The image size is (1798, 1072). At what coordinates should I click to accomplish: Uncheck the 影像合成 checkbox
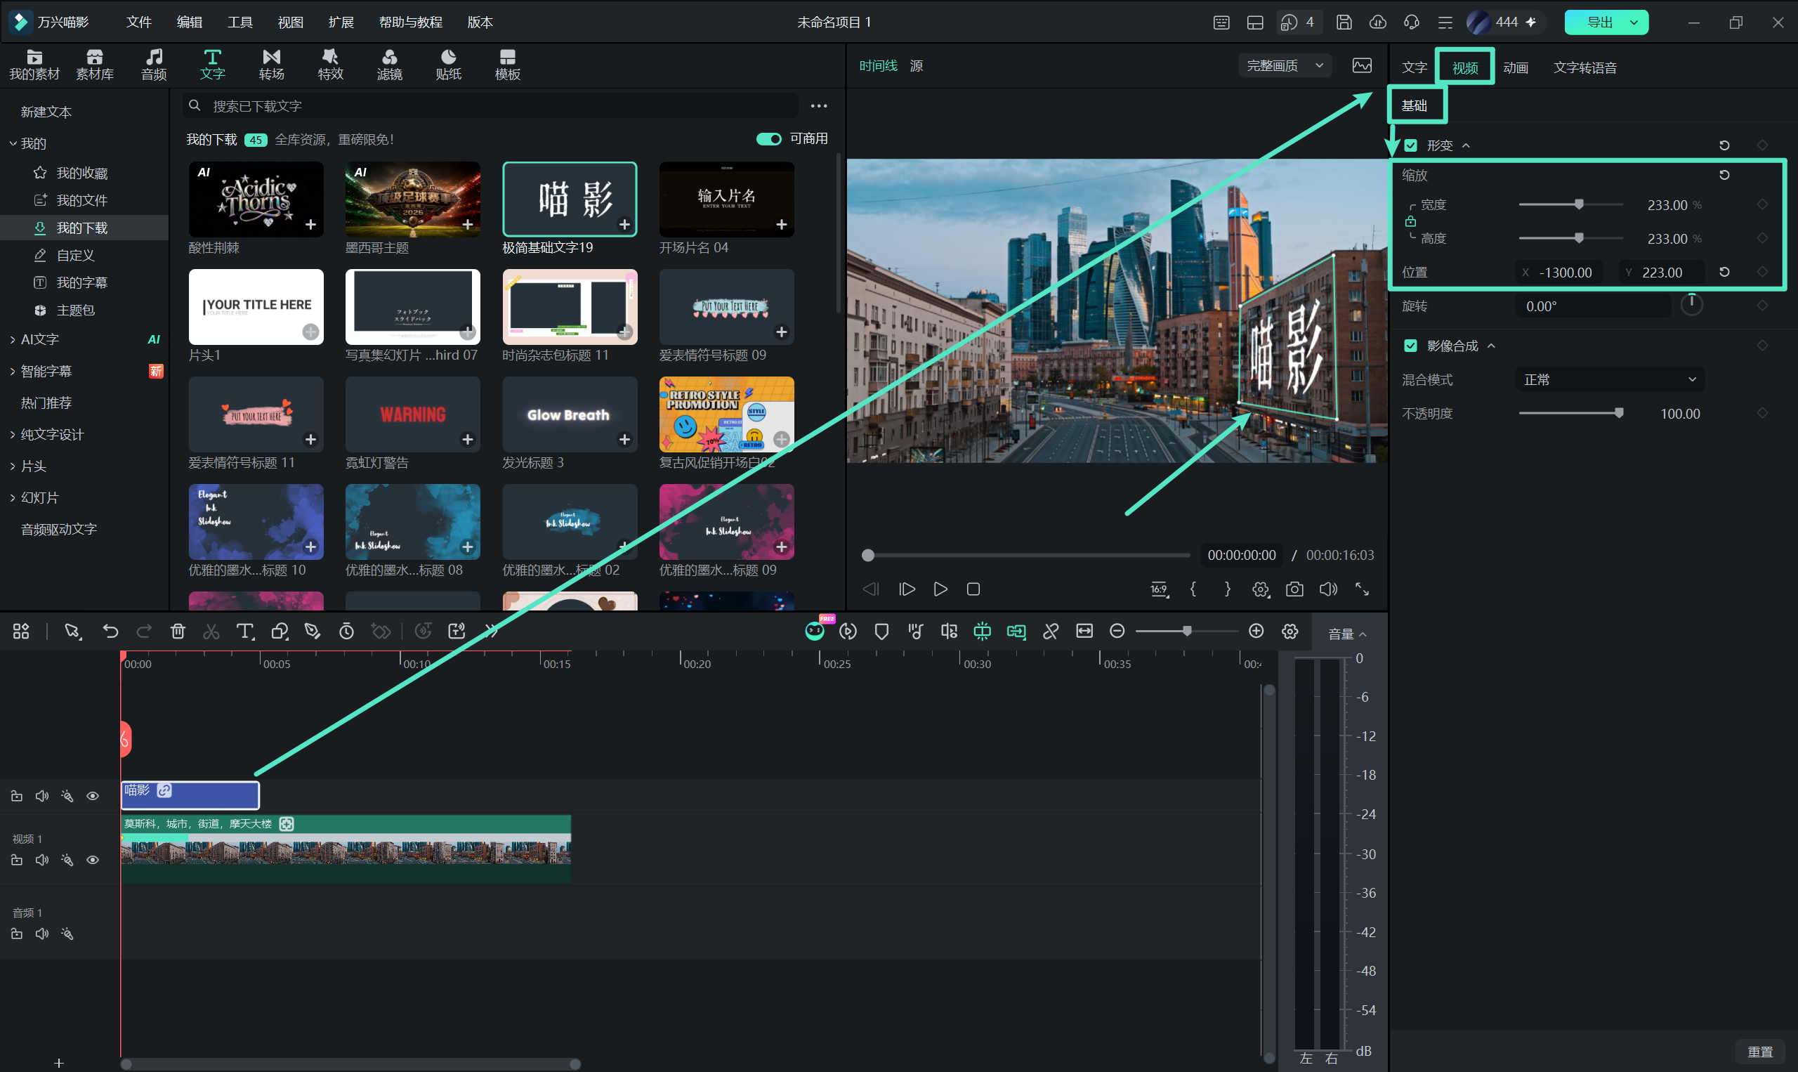1410,346
